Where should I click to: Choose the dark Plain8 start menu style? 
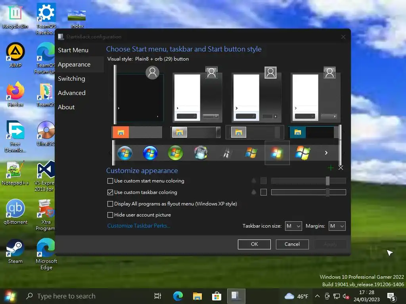pos(140,94)
